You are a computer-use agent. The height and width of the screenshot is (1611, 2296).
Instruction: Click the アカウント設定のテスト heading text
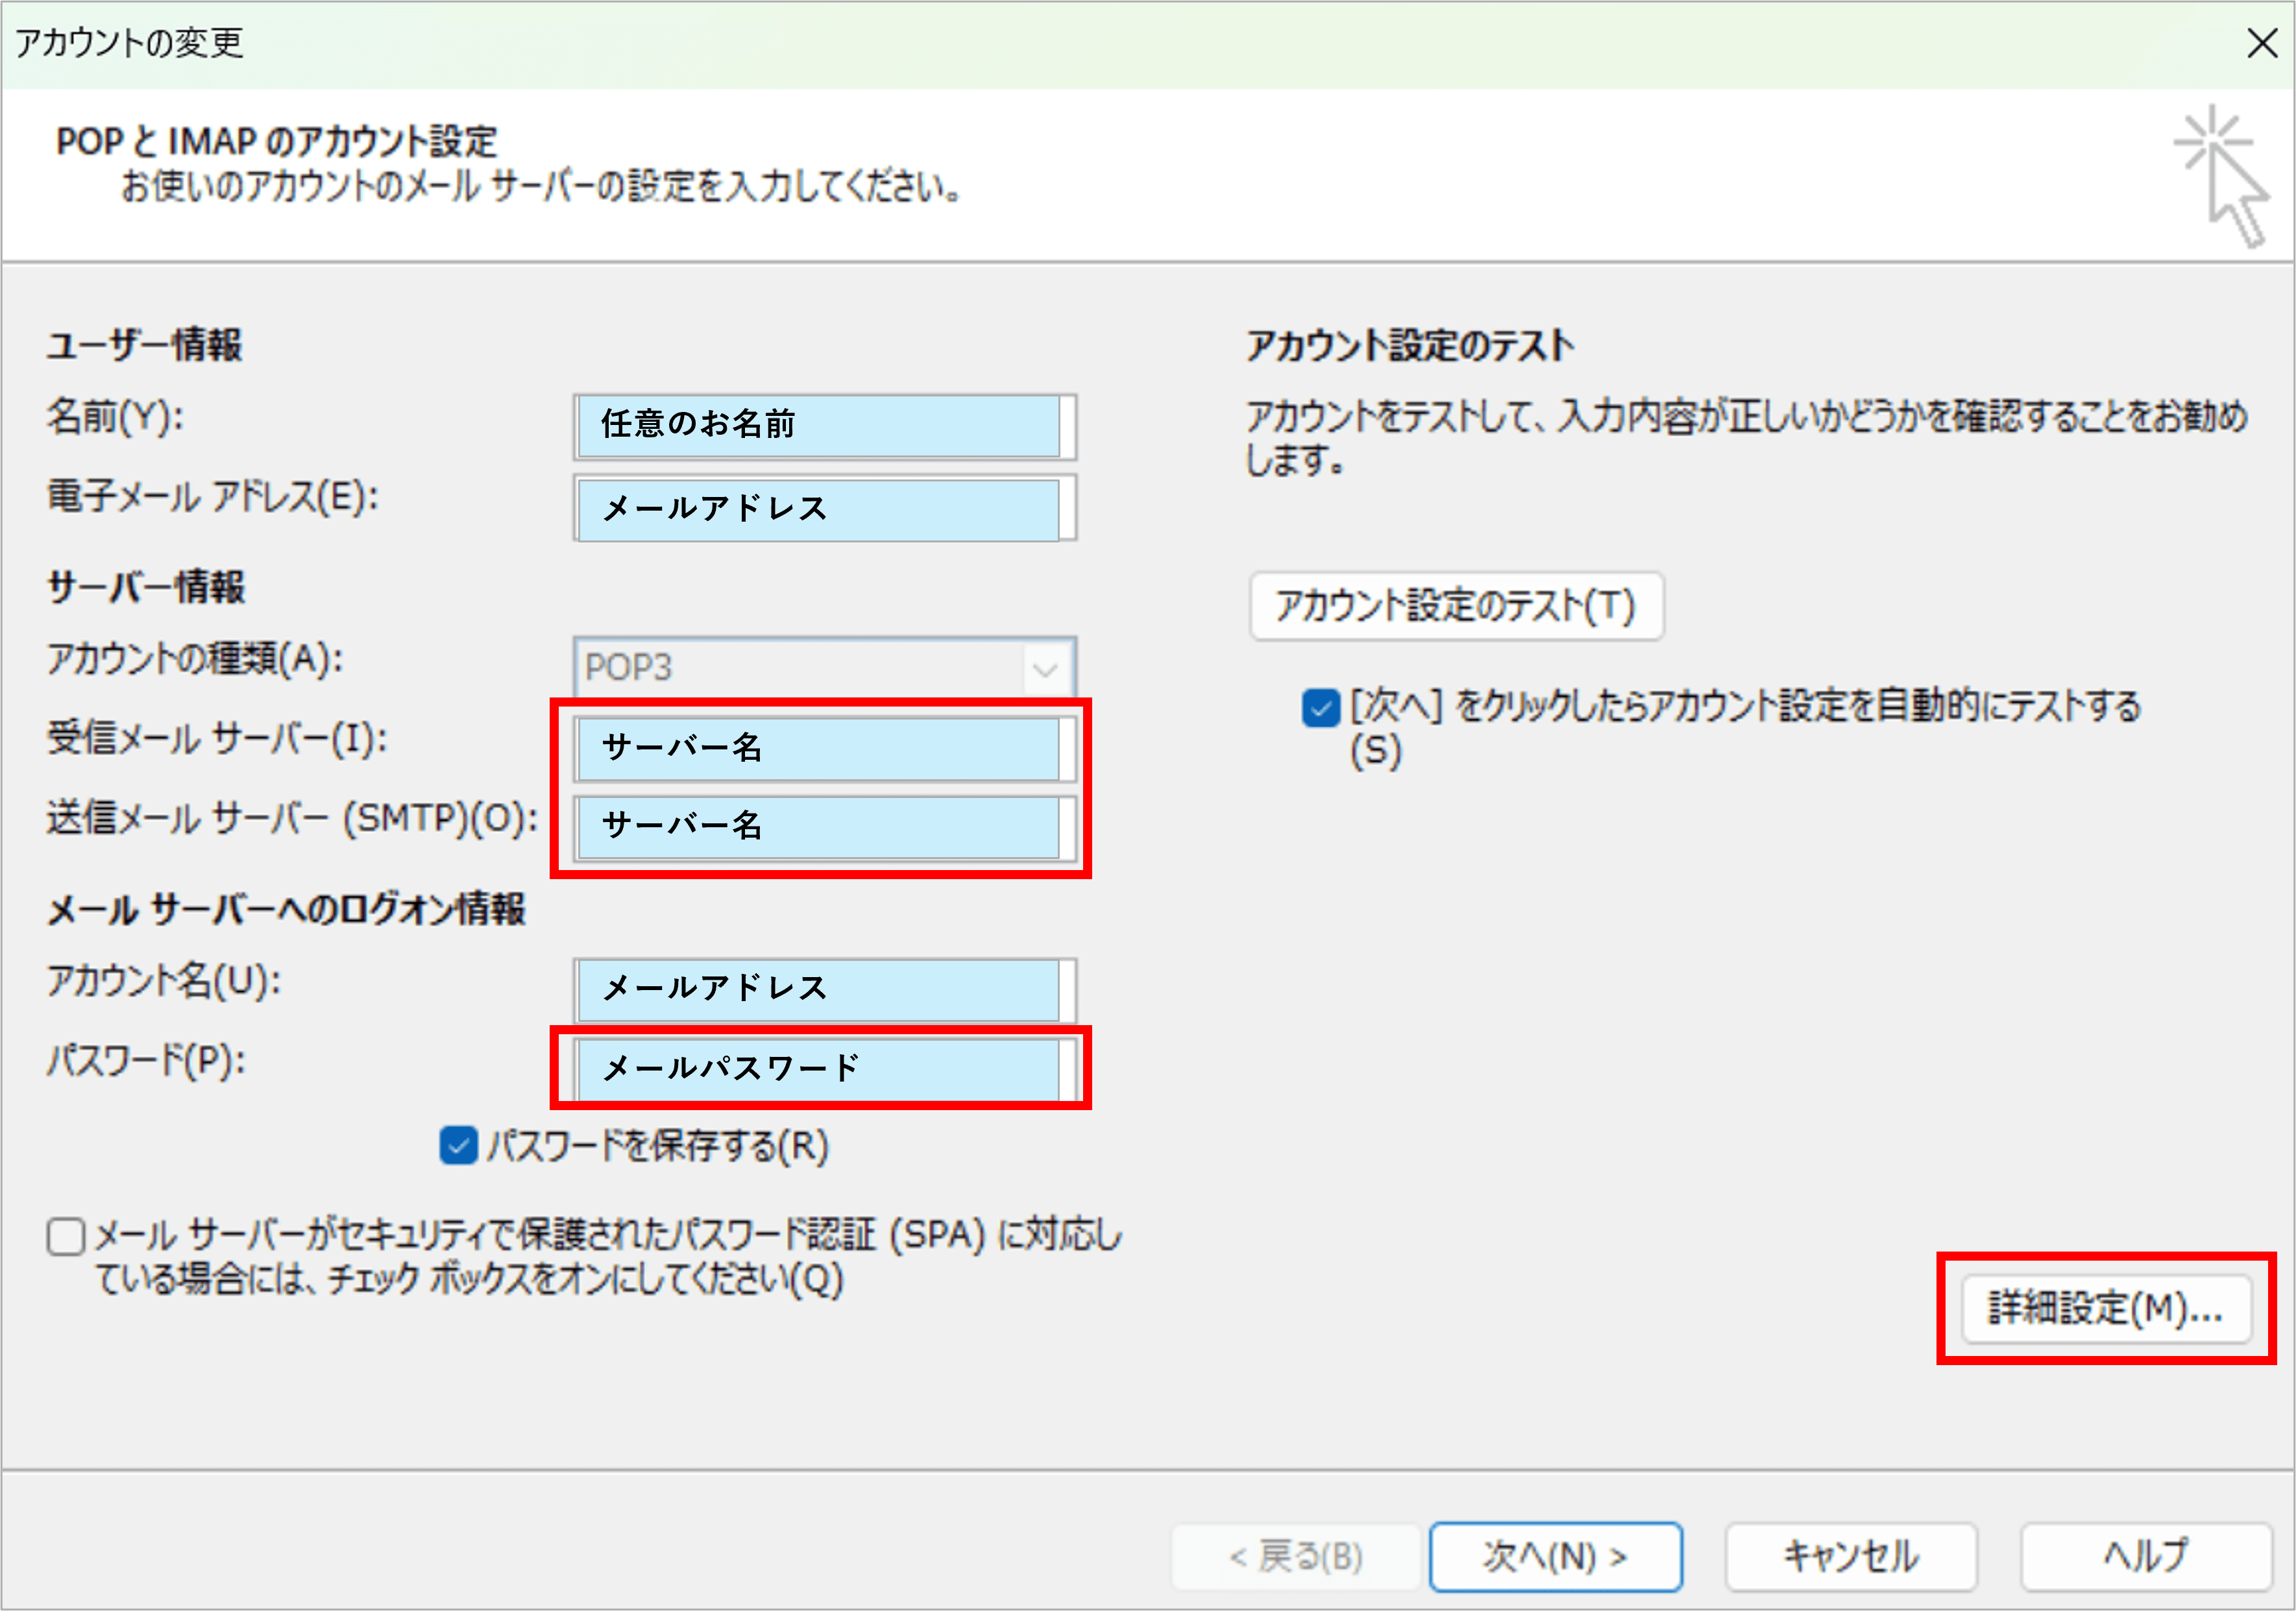tap(1410, 346)
